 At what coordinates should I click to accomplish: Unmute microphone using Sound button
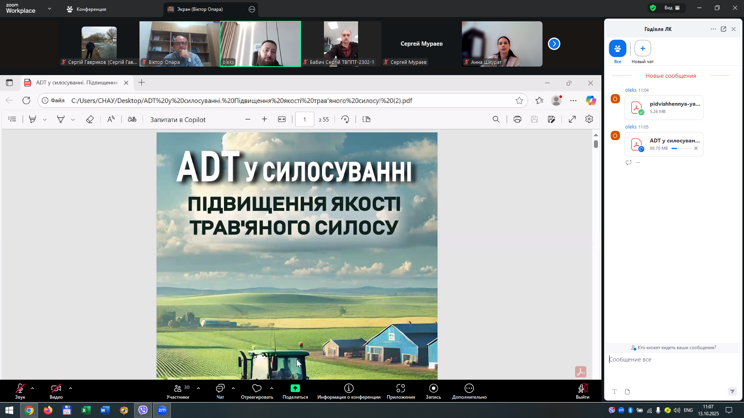tap(20, 388)
